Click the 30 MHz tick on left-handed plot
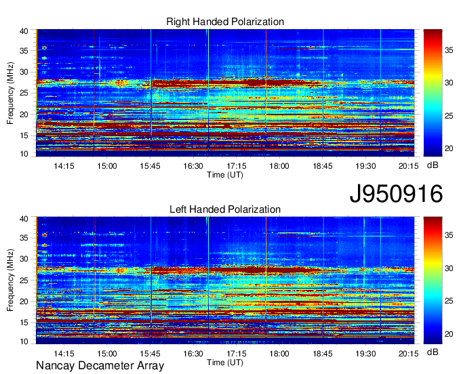 pos(24,259)
